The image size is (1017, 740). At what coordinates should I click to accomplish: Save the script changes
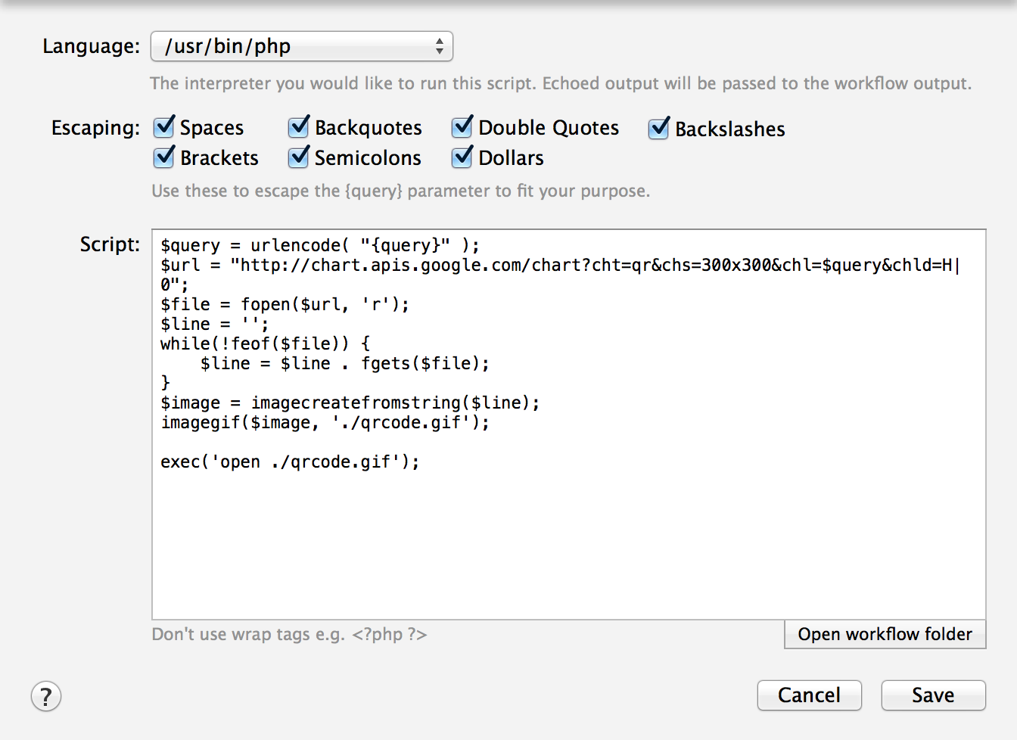coord(933,695)
